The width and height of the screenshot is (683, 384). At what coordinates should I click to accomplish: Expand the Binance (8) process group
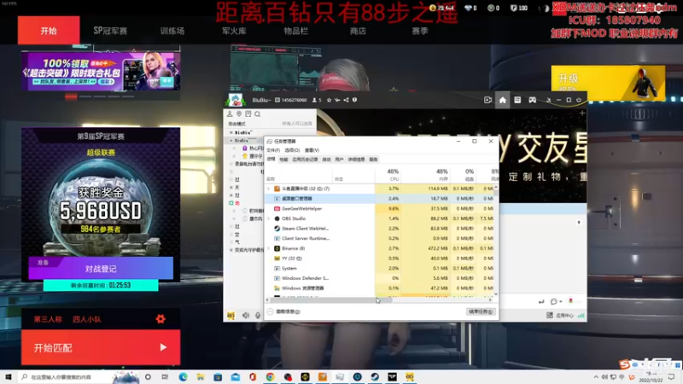269,248
